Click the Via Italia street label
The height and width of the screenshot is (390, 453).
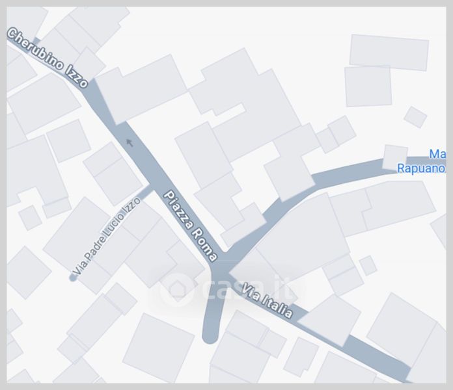(x=267, y=301)
